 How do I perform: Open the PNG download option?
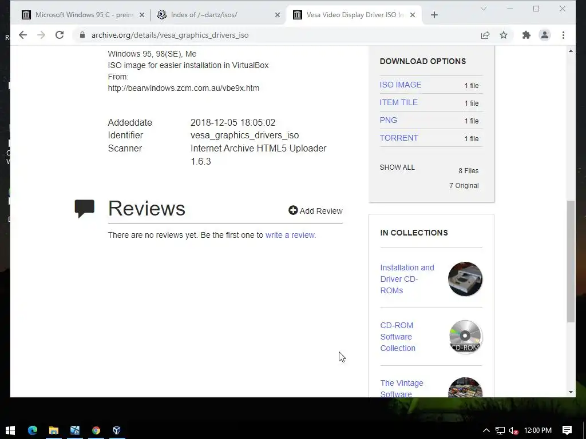(389, 120)
